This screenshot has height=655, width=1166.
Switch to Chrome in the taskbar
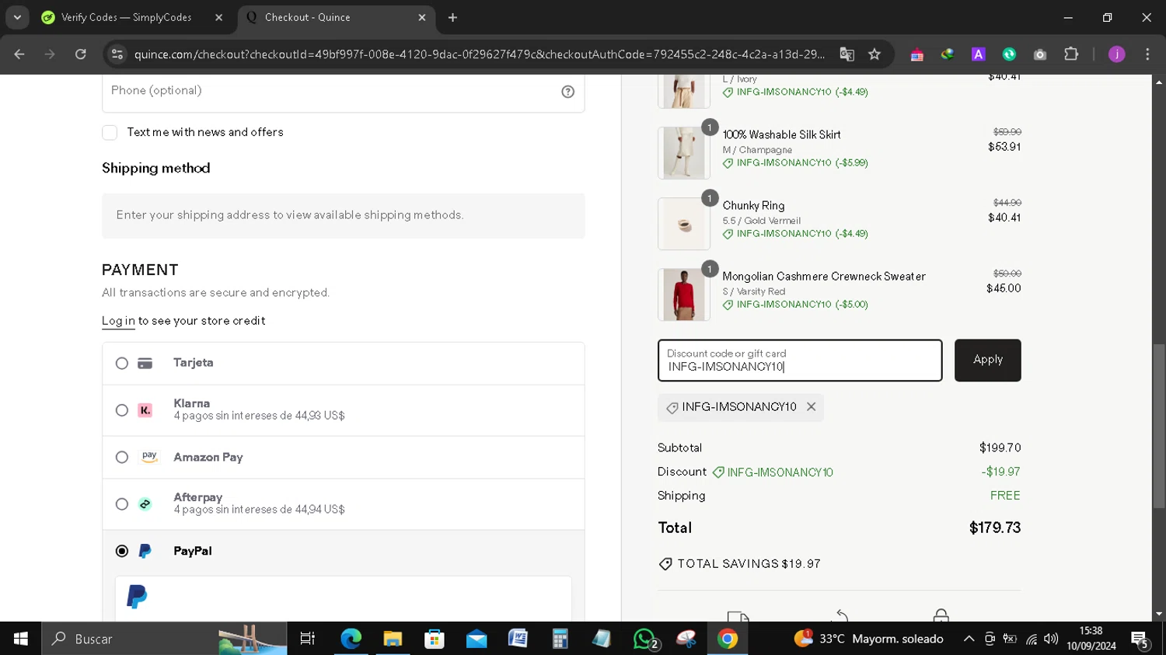728,639
